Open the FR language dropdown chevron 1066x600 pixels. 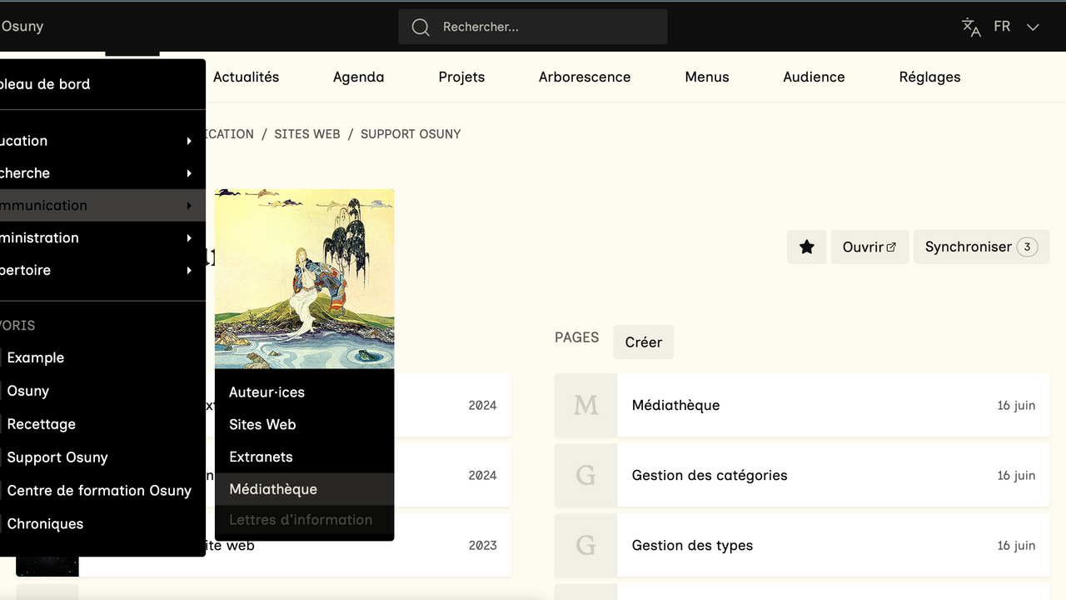click(1033, 27)
